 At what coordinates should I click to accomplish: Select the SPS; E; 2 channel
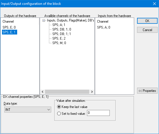(59, 38)
